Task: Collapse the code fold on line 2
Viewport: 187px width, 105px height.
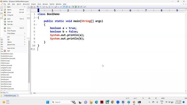Action: (x=36, y=17)
